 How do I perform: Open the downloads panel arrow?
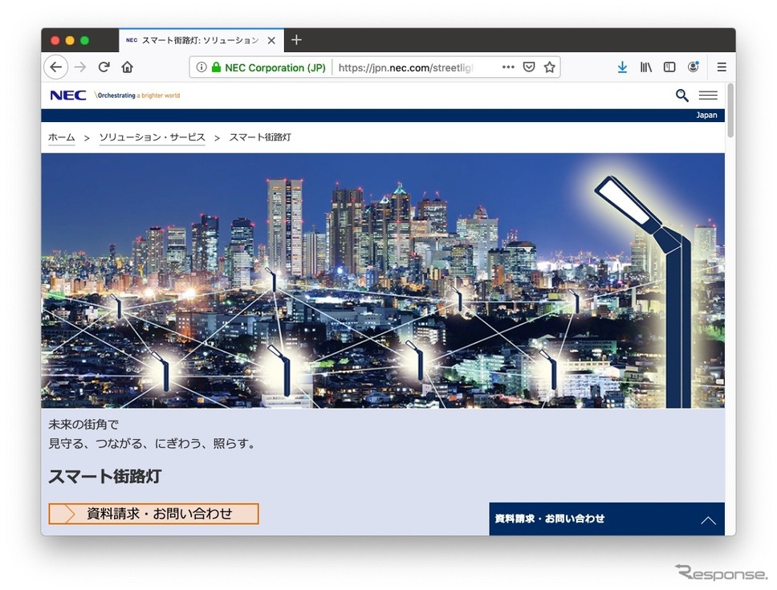[622, 67]
